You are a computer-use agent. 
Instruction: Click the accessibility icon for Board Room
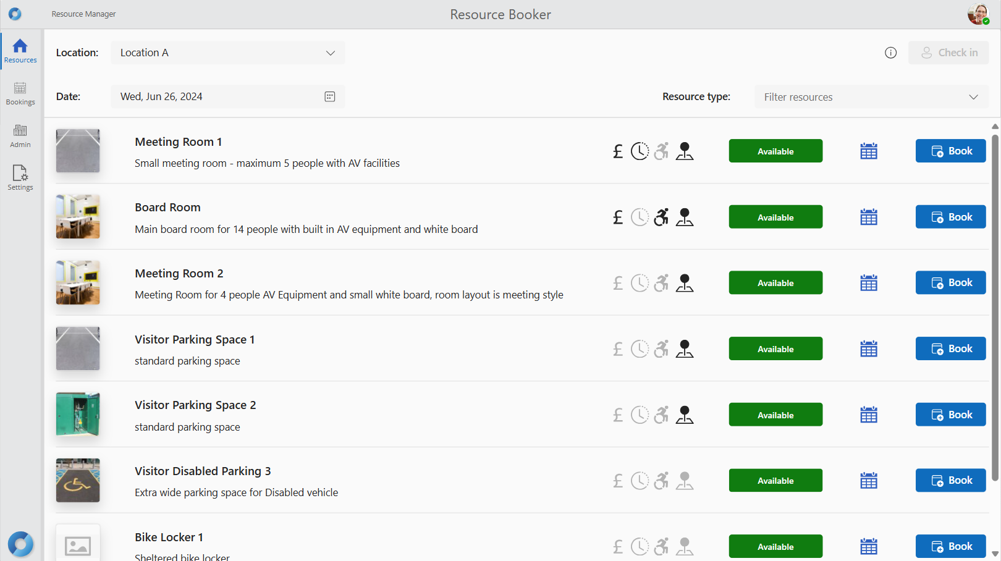point(662,217)
